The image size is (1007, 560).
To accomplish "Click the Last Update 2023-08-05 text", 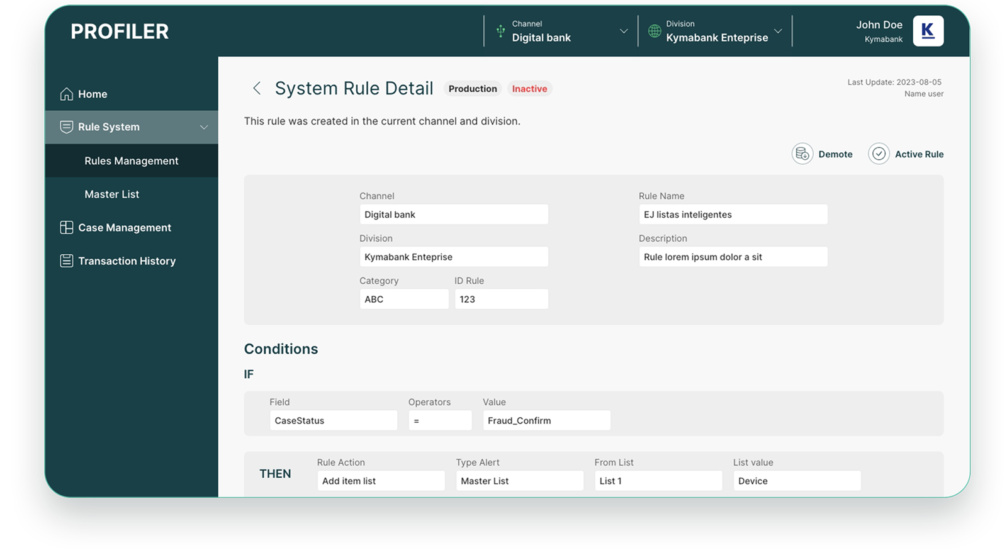I will tap(894, 82).
